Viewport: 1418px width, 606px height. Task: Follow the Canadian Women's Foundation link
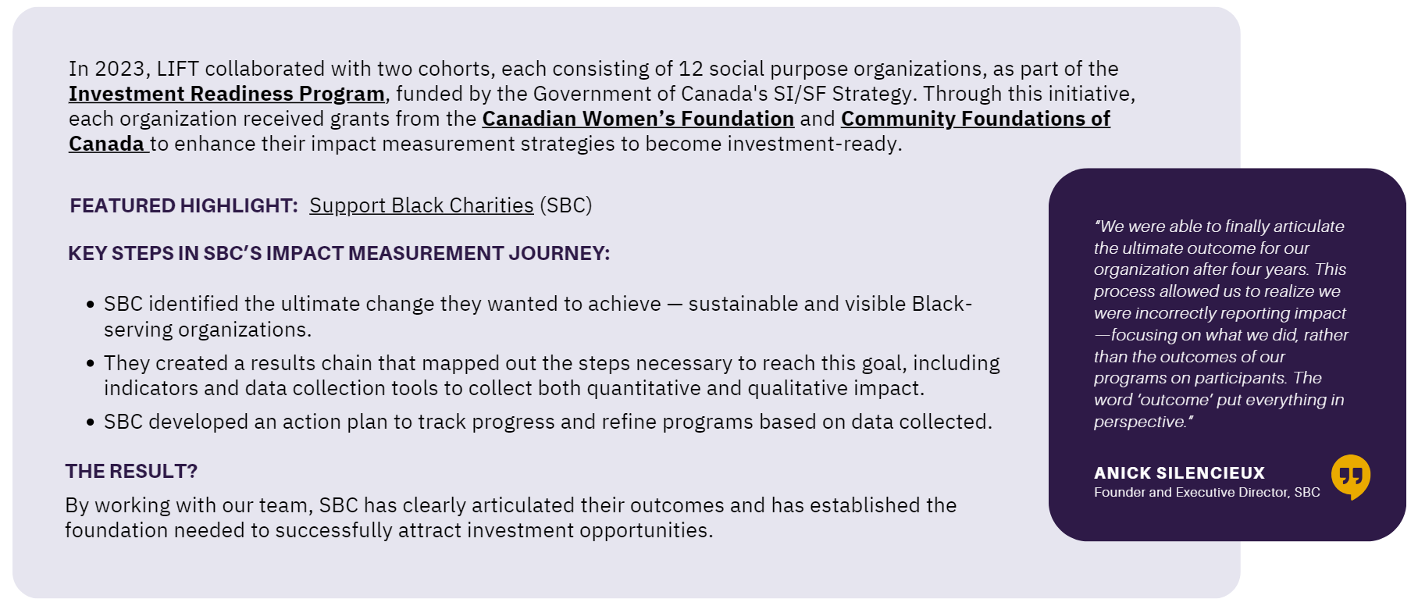pos(638,119)
